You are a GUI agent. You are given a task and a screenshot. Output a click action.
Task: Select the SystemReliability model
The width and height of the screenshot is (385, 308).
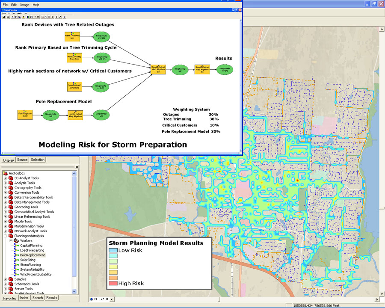[32, 269]
